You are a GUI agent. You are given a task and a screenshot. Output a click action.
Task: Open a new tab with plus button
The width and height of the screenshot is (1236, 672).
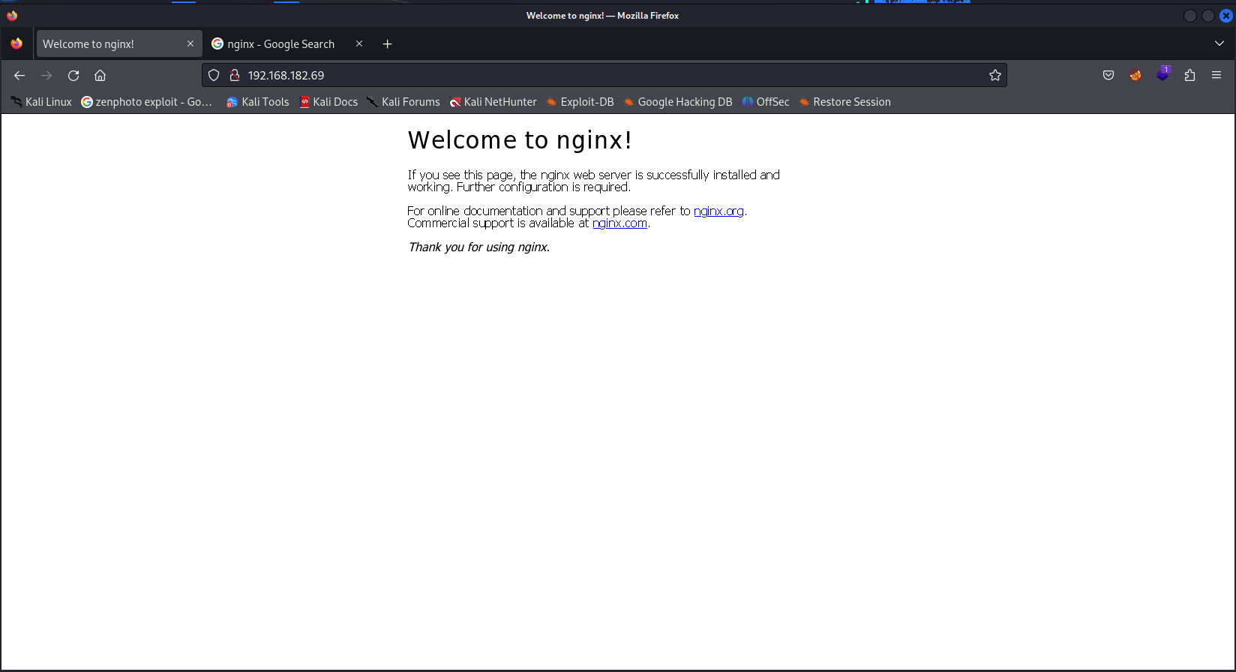click(x=387, y=44)
